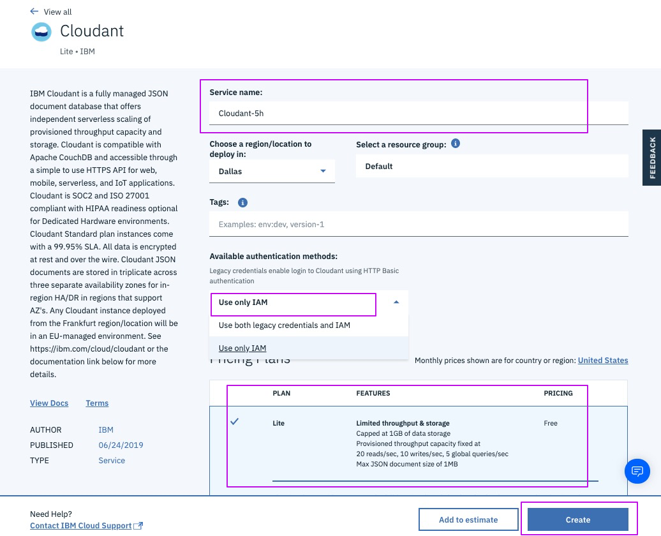
Task: Open the Contact IBM Cloud Support link
Action: pos(80,525)
